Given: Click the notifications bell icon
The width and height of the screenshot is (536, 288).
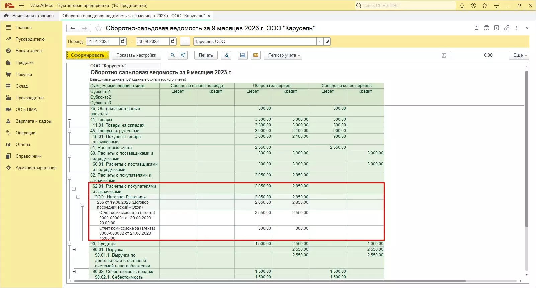Looking at the screenshot, I should point(462,6).
